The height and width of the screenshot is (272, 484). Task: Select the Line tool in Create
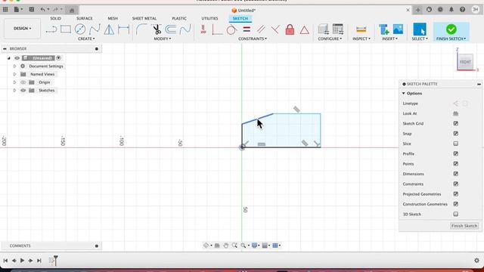[51, 29]
